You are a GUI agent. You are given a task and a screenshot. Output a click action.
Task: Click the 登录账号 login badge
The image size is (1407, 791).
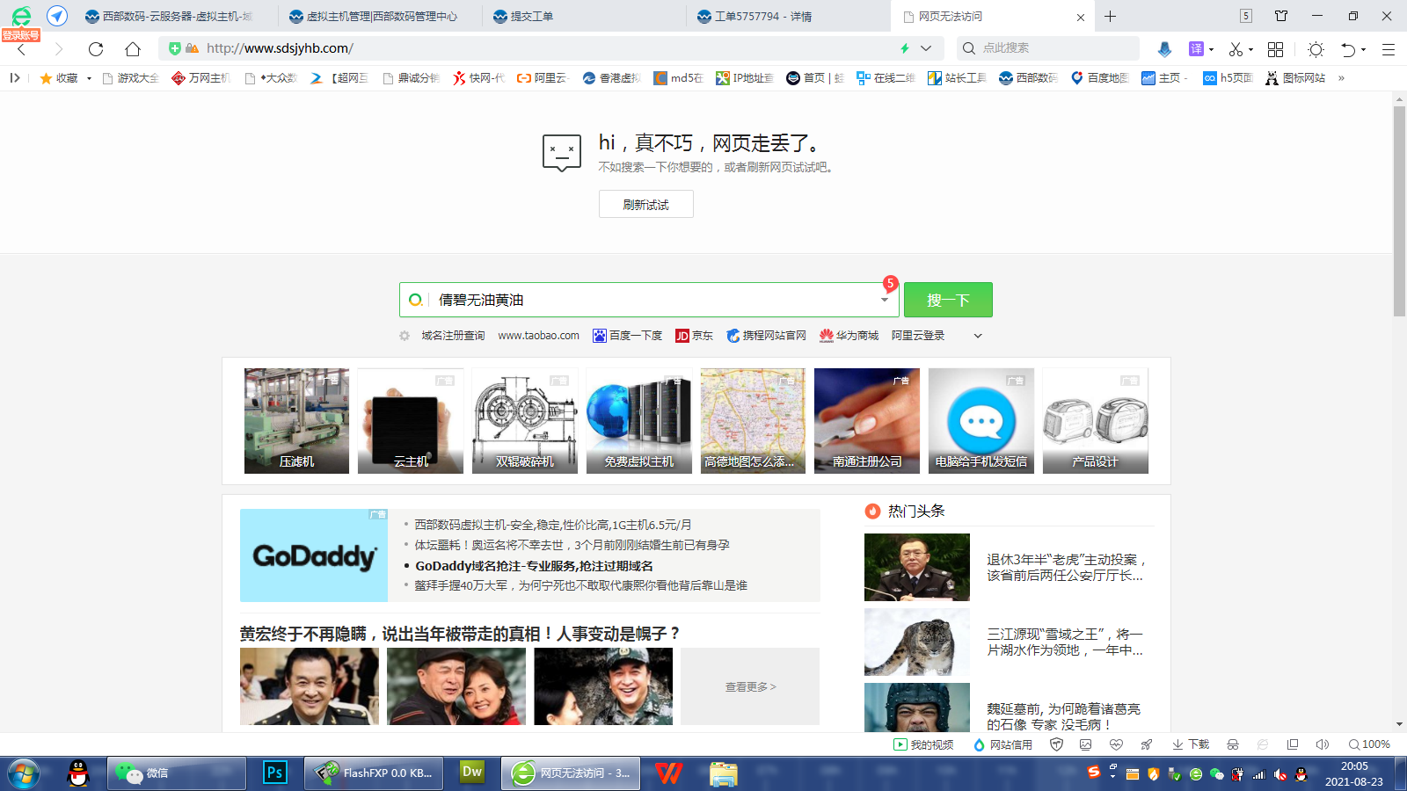(x=20, y=35)
